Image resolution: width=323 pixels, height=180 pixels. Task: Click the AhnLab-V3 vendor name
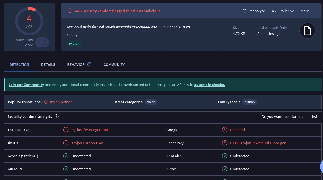point(175,156)
